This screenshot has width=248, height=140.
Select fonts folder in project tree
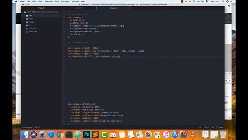31,19
